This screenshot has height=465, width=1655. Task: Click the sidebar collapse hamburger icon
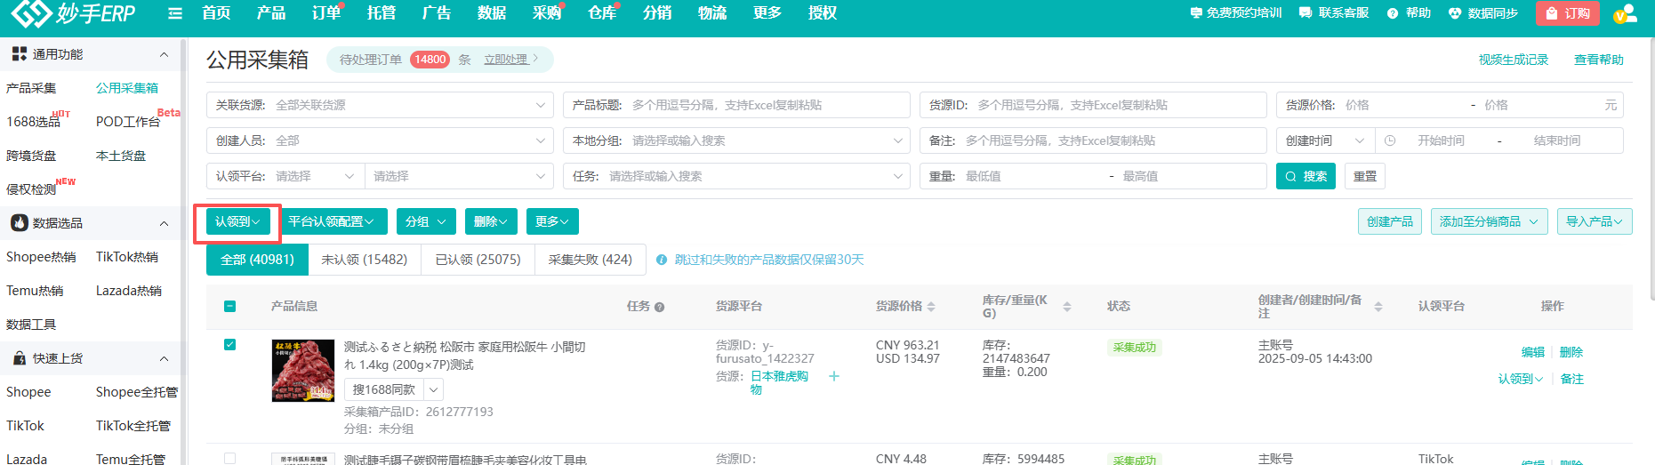175,13
